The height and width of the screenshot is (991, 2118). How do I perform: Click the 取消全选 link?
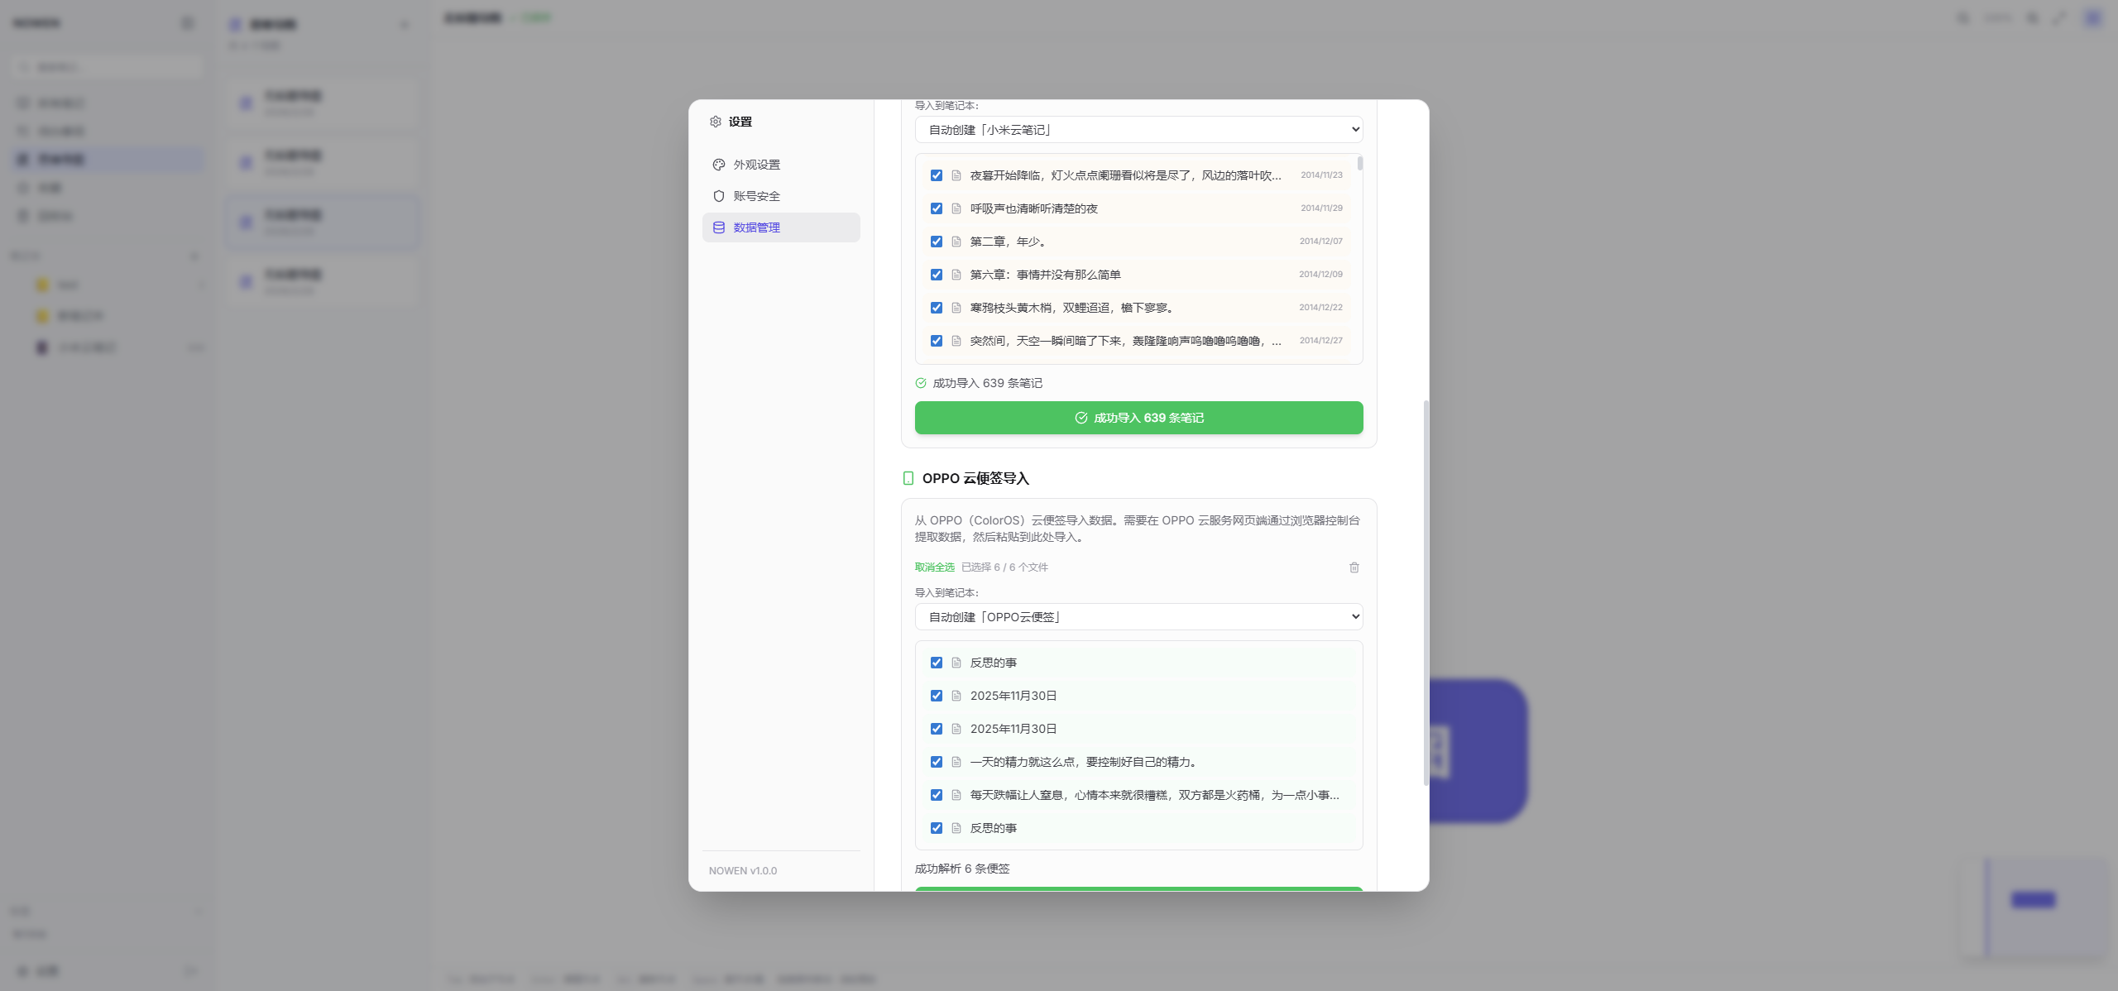click(934, 567)
